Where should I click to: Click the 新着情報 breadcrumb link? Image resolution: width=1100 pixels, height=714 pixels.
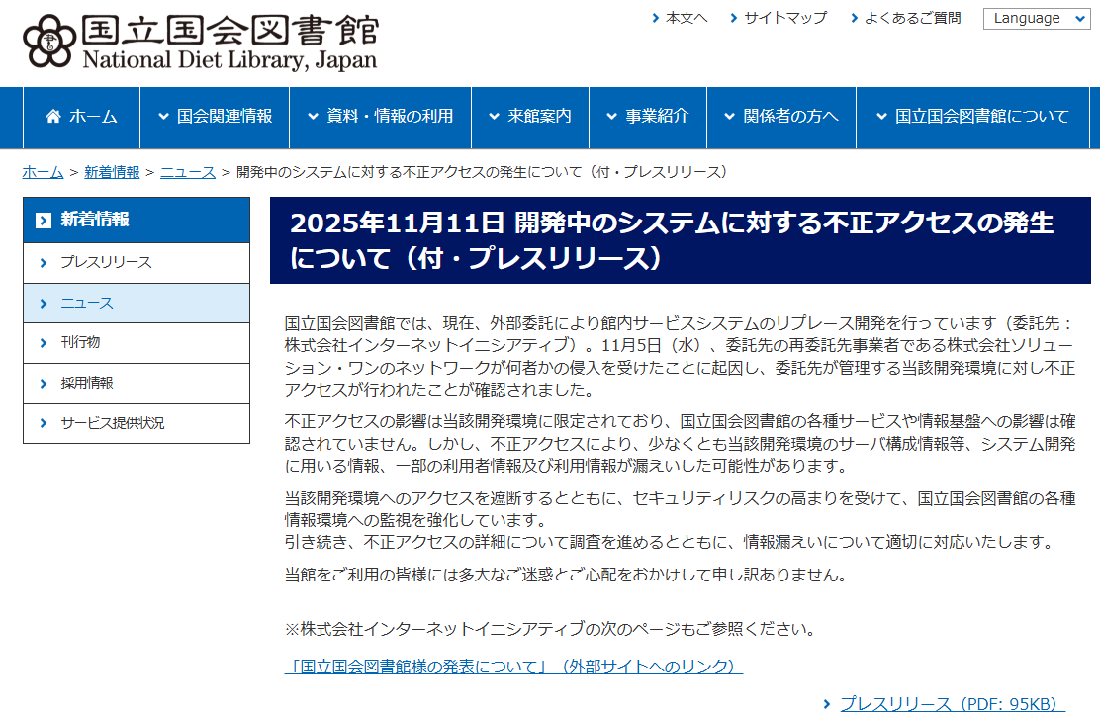coord(112,172)
